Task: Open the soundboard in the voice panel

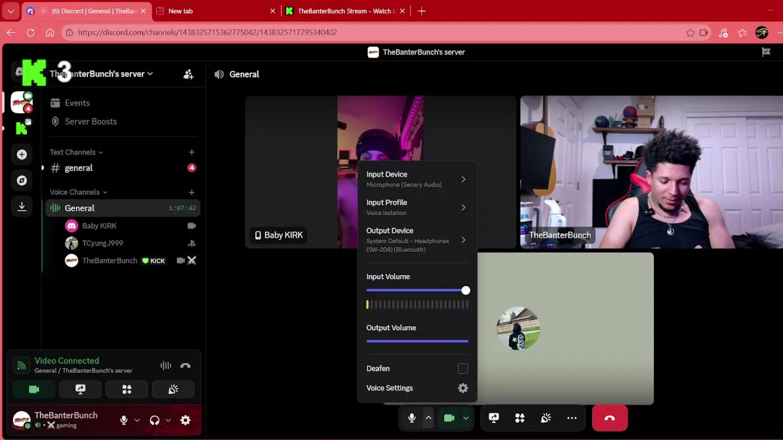Action: [x=173, y=389]
